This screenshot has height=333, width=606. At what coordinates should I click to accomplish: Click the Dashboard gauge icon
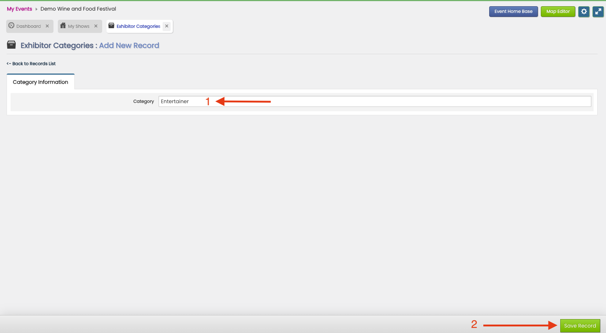(11, 26)
